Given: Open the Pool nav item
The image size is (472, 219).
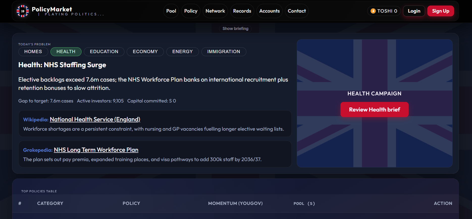Looking at the screenshot, I should pos(171,11).
